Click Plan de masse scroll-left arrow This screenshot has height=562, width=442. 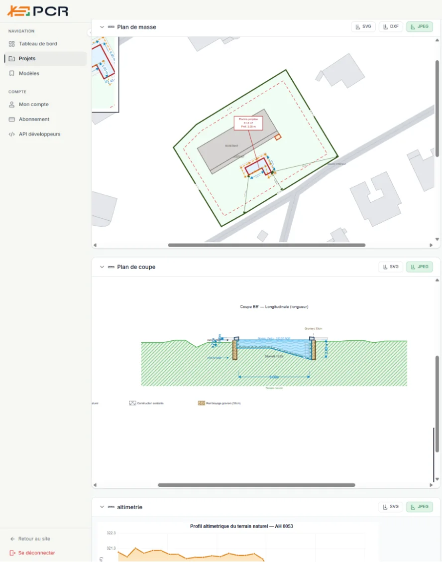pos(95,245)
